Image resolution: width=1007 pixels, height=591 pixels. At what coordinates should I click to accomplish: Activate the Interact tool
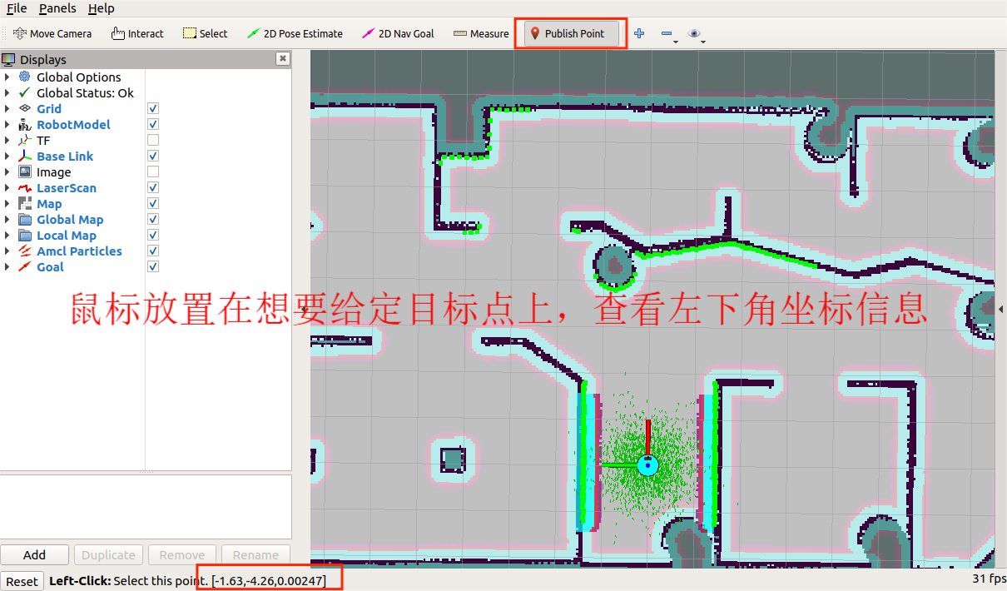pyautogui.click(x=137, y=33)
